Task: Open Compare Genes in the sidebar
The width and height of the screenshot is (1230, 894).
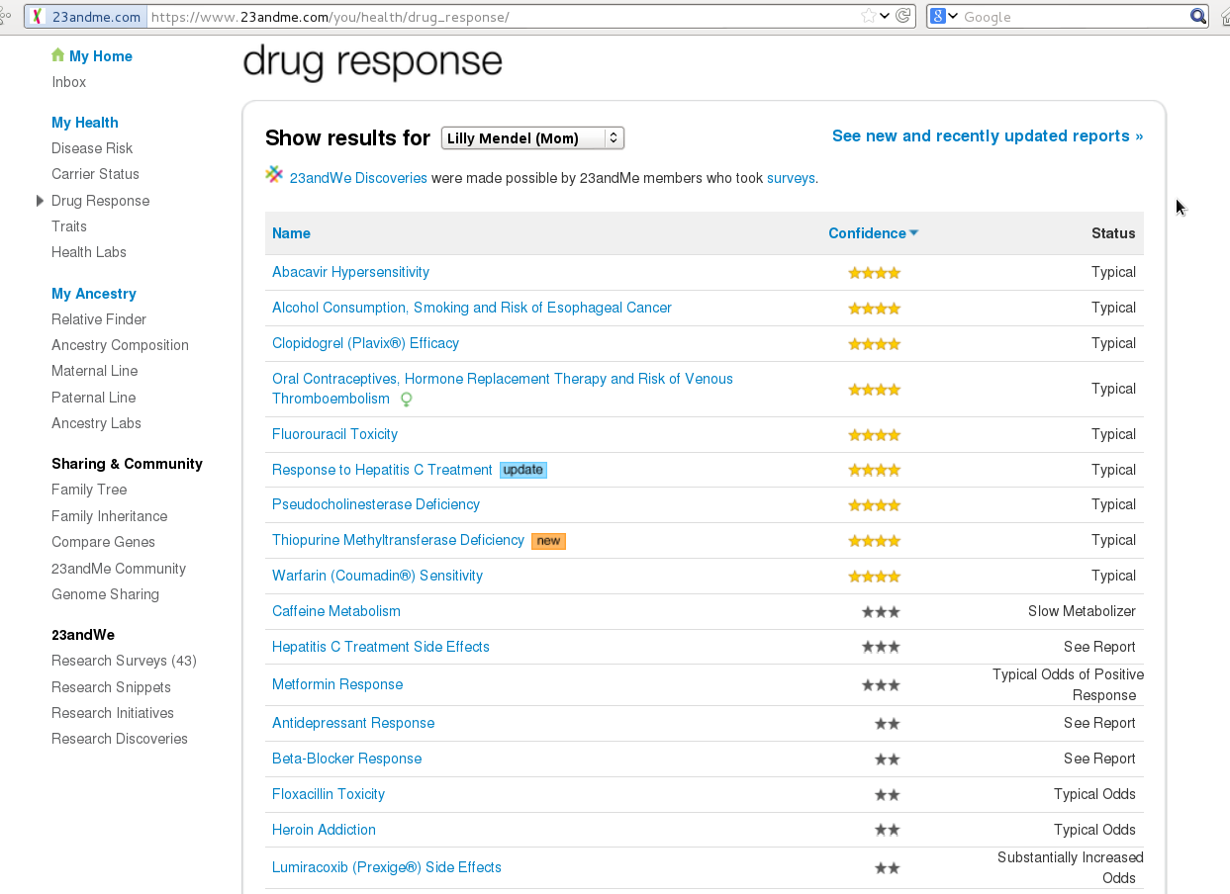Action: tap(103, 542)
